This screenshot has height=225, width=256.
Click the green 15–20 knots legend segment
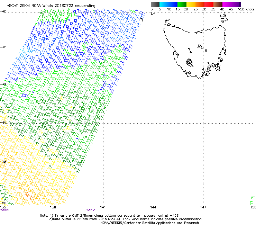[182, 4]
